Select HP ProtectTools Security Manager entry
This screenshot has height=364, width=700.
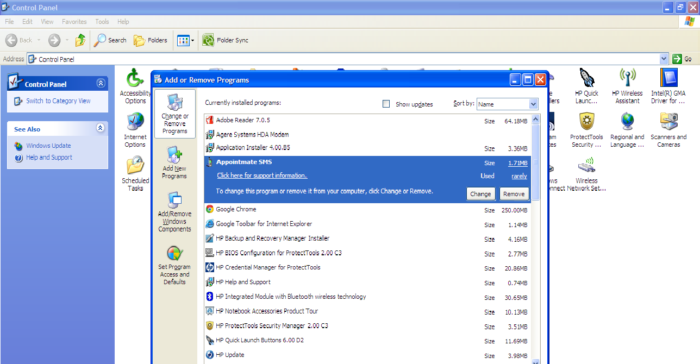click(367, 326)
